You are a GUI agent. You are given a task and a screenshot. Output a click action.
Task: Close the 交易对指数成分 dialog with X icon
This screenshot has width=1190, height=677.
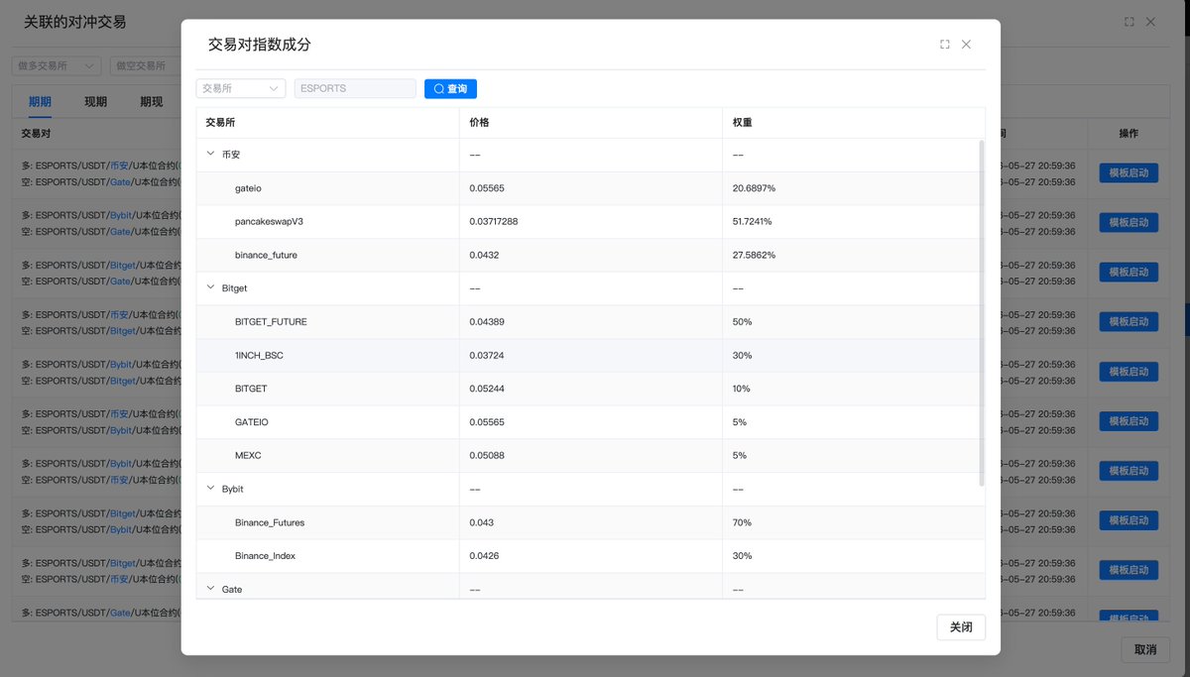click(966, 45)
